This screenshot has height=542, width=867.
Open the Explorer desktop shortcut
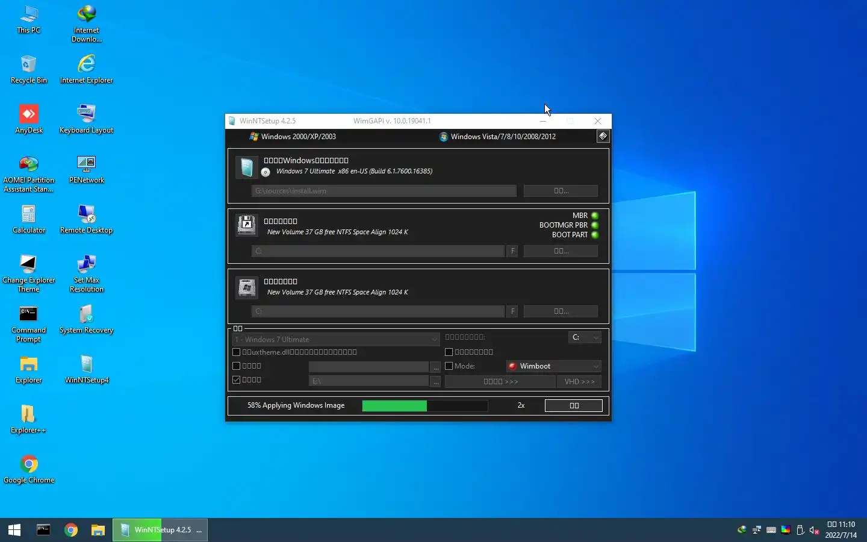pos(28,369)
